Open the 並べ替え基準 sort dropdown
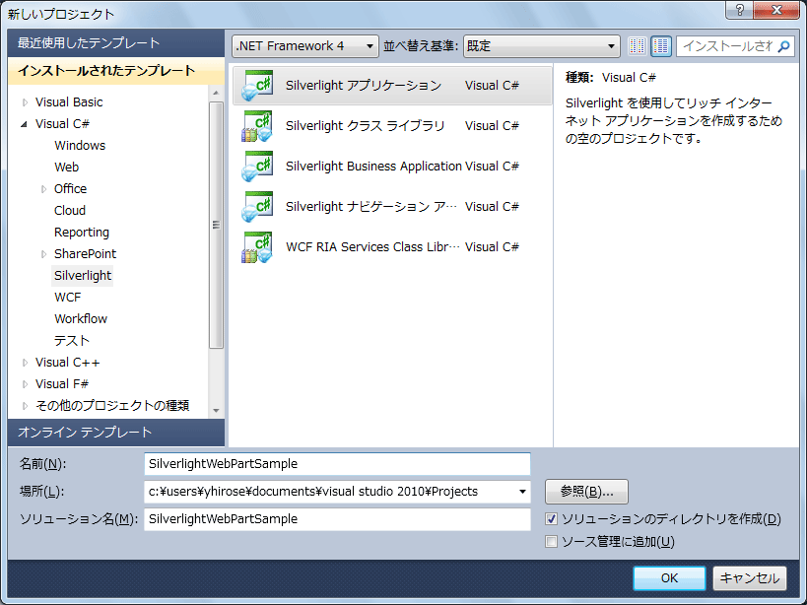 [541, 46]
